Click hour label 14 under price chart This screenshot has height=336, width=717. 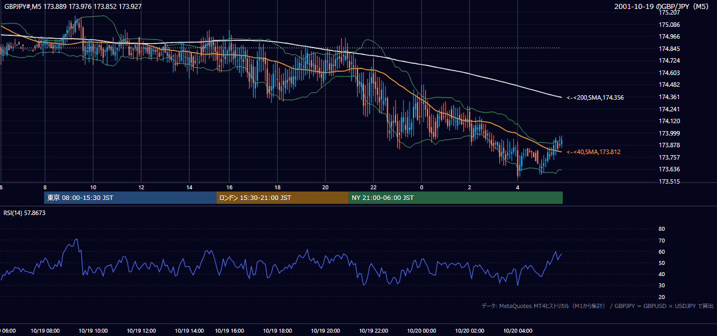(x=190, y=187)
